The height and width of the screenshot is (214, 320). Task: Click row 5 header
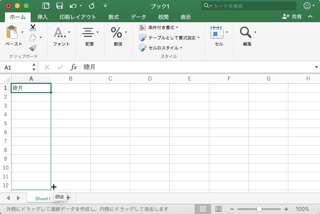coord(5,124)
